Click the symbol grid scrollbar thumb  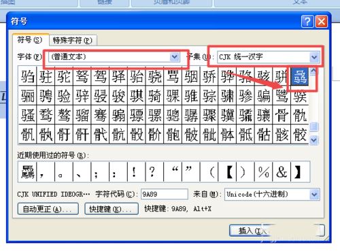(x=314, y=127)
